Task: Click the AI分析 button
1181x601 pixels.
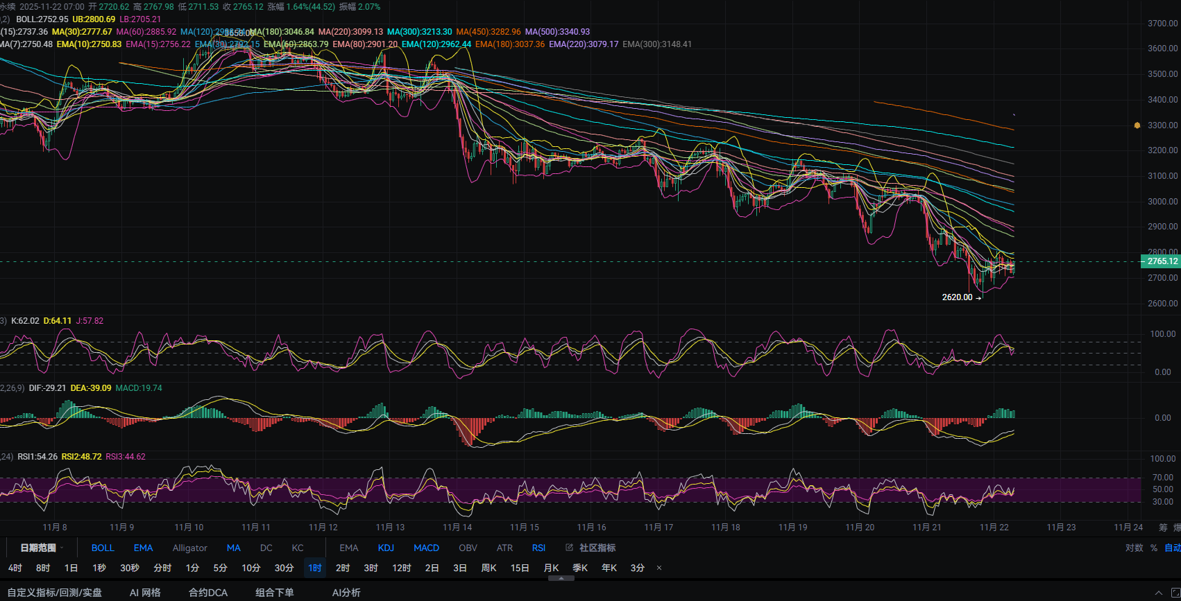Action: 346,593
